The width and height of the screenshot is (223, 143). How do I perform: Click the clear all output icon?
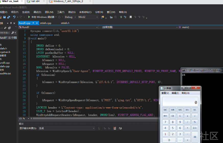pos(115,128)
